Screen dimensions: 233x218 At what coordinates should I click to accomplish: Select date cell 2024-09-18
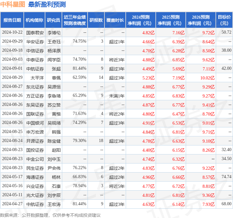pyautogui.click(x=12, y=50)
